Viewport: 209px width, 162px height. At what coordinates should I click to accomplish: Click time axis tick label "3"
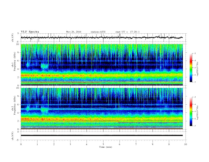point(70,144)
